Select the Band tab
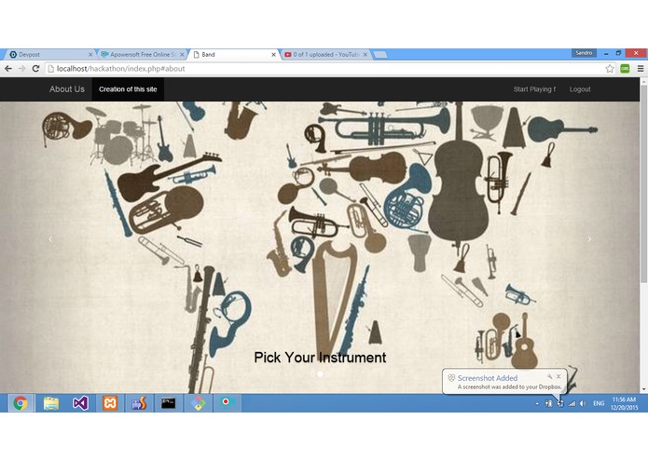 coord(233,54)
